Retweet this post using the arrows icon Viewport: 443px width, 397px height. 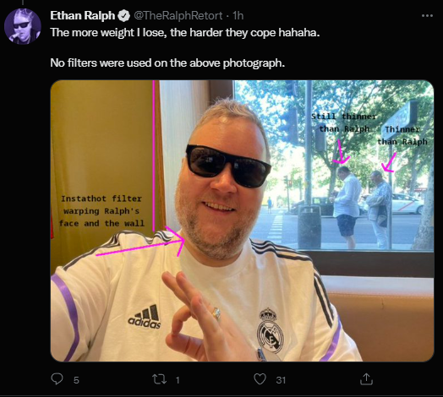(x=159, y=379)
